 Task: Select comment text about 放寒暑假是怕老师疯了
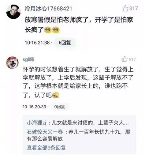coord(79,25)
